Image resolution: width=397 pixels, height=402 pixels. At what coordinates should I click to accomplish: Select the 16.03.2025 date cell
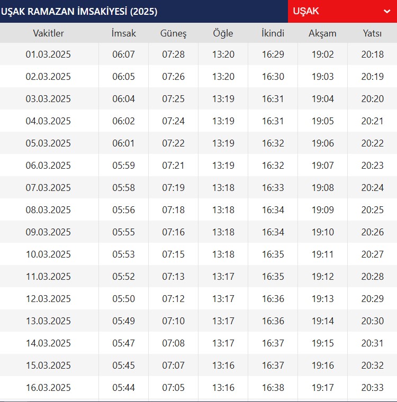point(48,388)
